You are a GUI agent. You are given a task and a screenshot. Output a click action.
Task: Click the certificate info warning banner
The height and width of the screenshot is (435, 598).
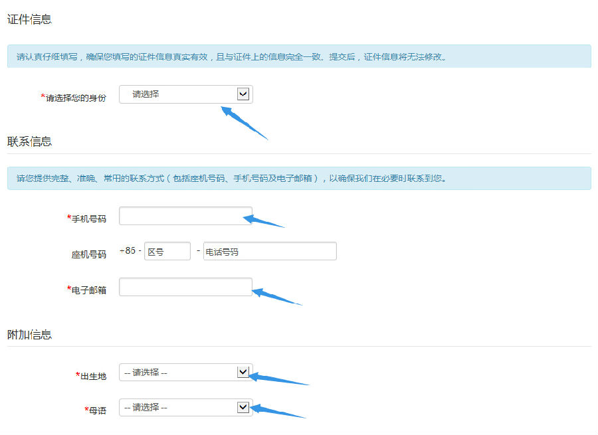[299, 56]
